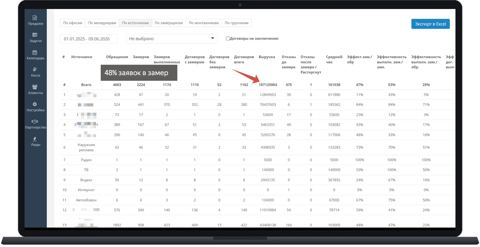
Task: Open the Продажи sidebar icon
Action: click(x=35, y=18)
